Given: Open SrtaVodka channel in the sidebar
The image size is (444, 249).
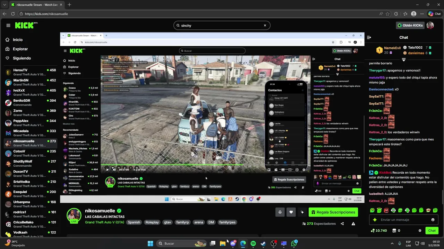Looking at the screenshot, I should point(30,184).
